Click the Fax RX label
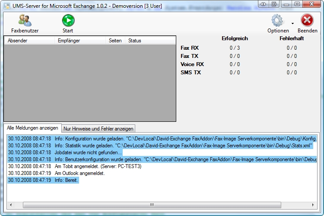324x216 pixels. [190, 48]
